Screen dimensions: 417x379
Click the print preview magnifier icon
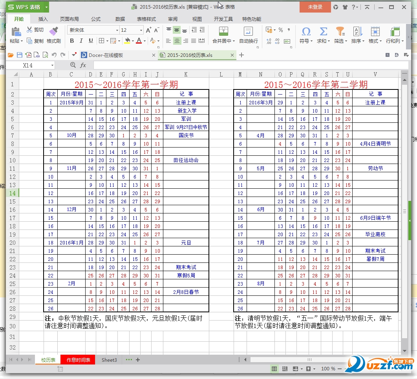[x=46, y=55]
